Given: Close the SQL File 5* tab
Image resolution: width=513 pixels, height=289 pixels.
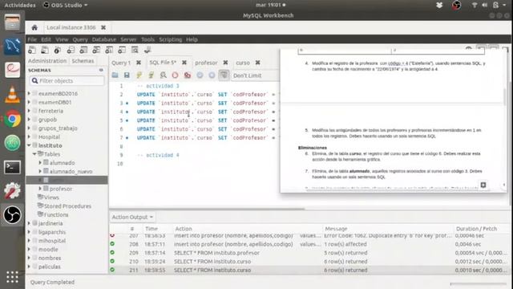Looking at the screenshot, I should pyautogui.click(x=184, y=63).
